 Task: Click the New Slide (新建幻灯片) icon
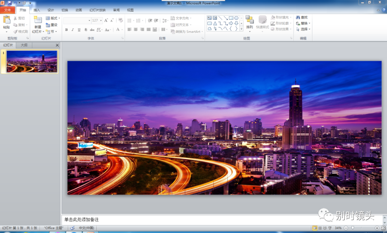coord(38,20)
